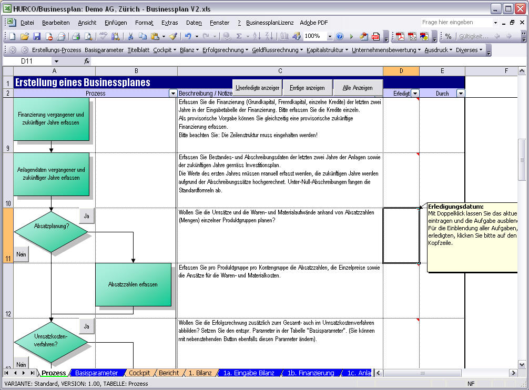Open the Prozess column filter dropdown
This screenshot has width=529, height=390.
(173, 94)
